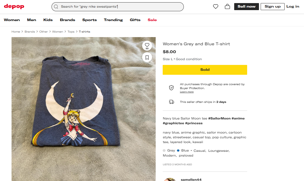Open the wishlist heart icon in header
The height and width of the screenshot is (181, 304).
216,6
